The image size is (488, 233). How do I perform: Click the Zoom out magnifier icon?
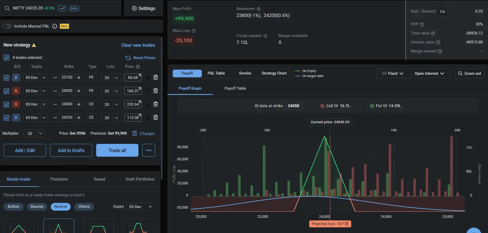point(460,73)
